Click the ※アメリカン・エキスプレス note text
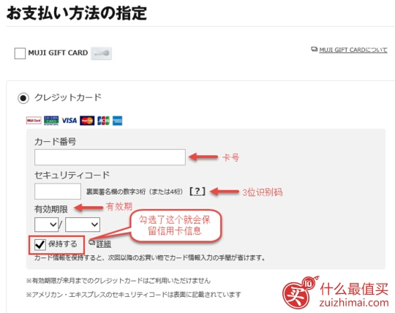 point(134,295)
